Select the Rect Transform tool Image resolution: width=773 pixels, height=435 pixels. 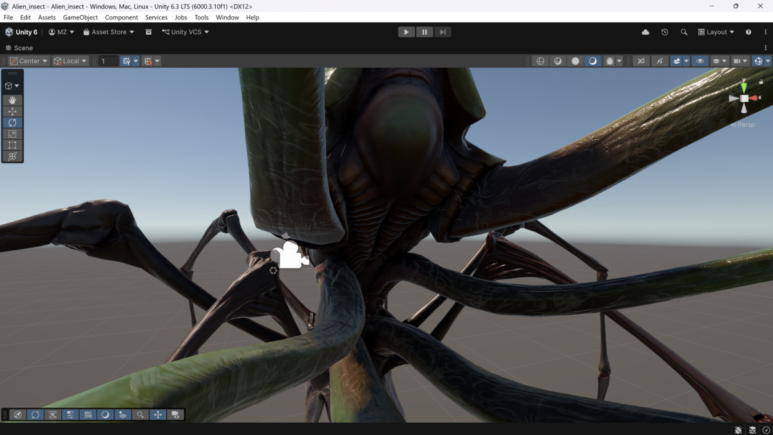click(x=12, y=144)
